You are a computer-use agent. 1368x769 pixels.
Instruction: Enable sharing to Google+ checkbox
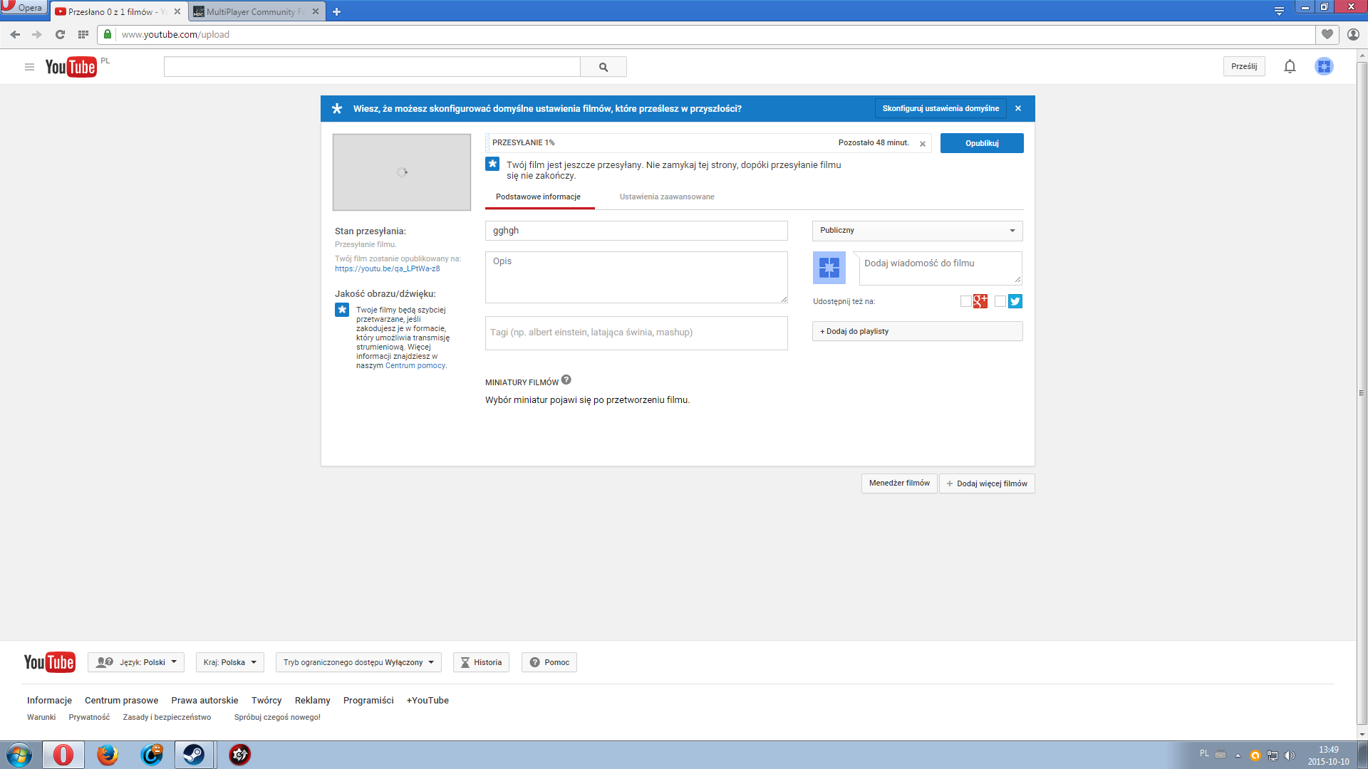pos(965,301)
